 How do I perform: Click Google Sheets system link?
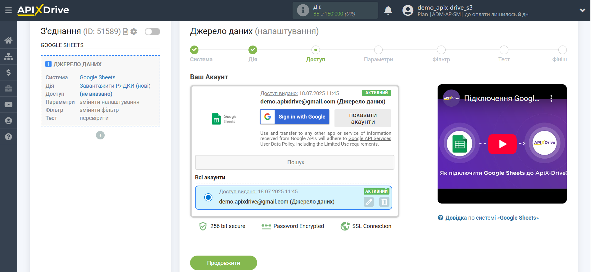(x=98, y=77)
